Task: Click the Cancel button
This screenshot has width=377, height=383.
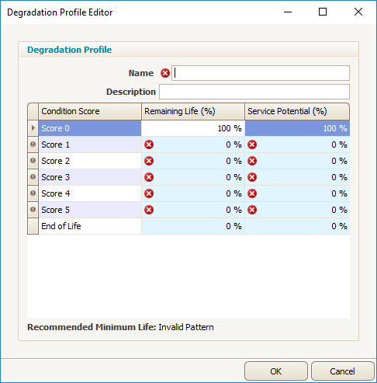Action: pyautogui.click(x=343, y=371)
